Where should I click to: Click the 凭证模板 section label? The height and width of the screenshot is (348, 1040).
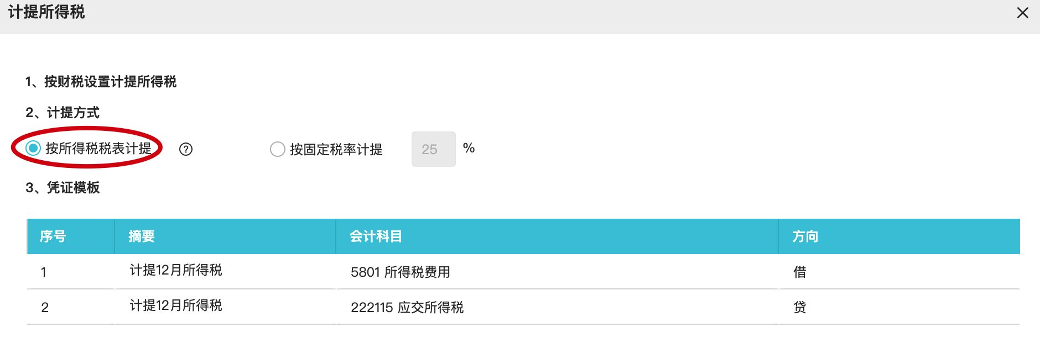click(73, 188)
